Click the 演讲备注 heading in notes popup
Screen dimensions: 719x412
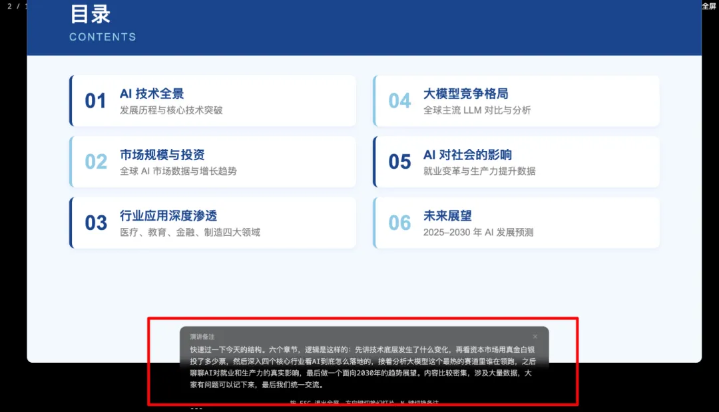pos(202,336)
